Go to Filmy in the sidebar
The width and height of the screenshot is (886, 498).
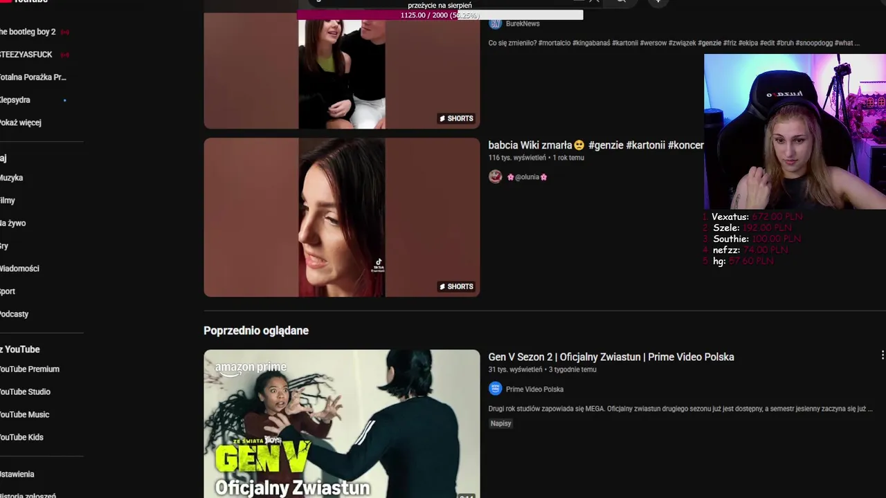click(x=8, y=201)
